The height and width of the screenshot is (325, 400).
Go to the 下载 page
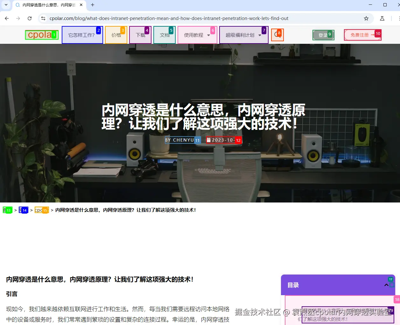coord(140,35)
